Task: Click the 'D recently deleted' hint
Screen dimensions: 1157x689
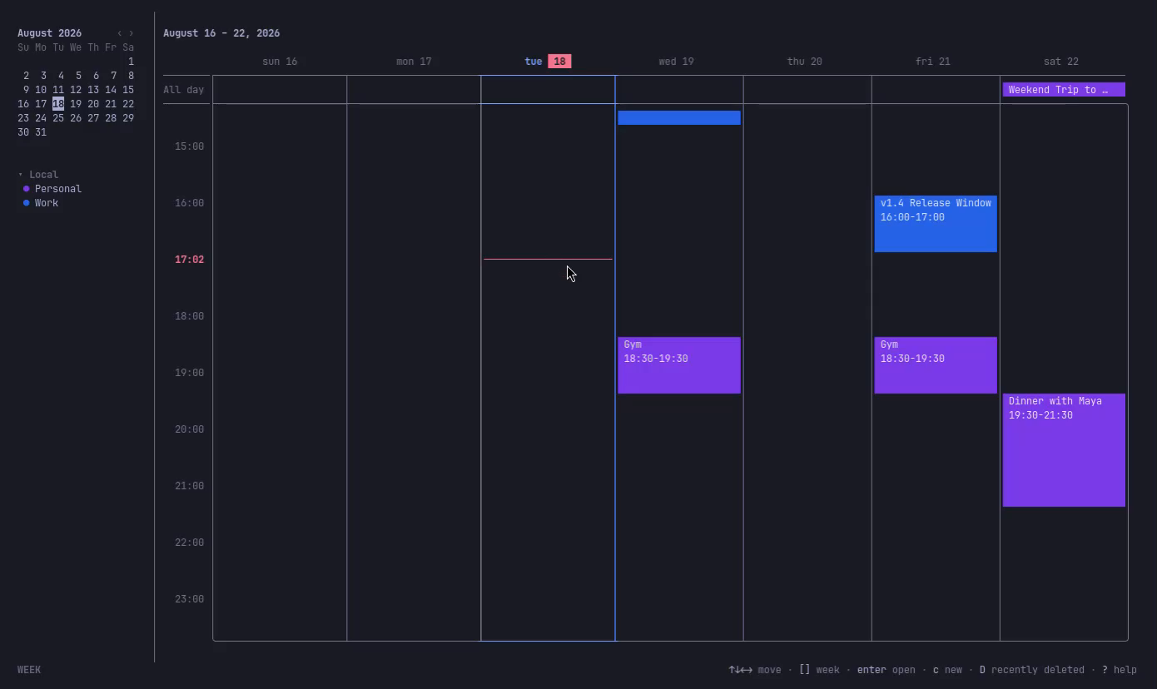Action: (x=1032, y=670)
